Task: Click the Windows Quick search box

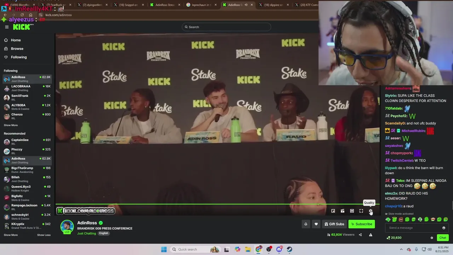Action: [x=195, y=249]
